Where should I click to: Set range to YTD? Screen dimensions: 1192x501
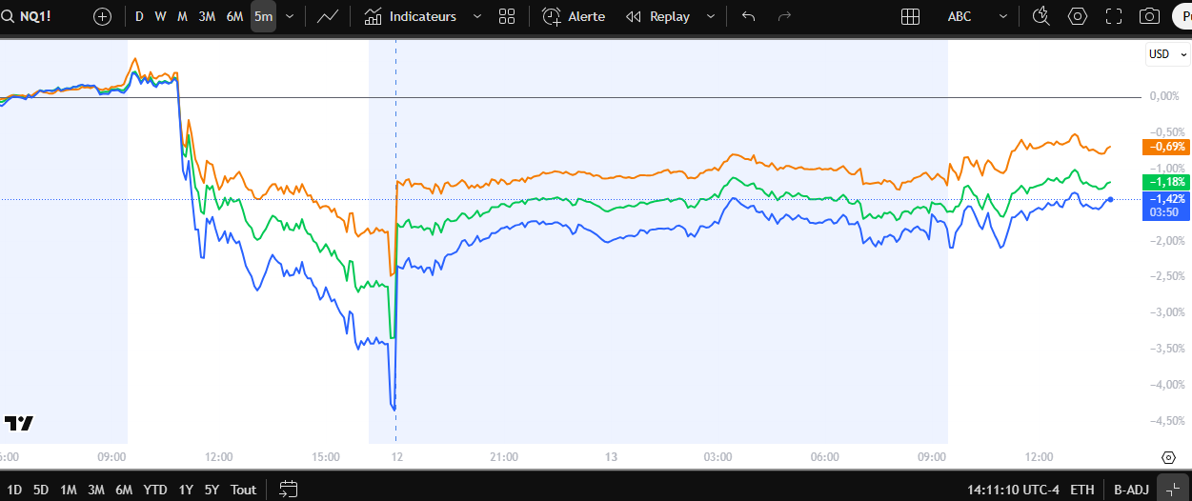(155, 490)
